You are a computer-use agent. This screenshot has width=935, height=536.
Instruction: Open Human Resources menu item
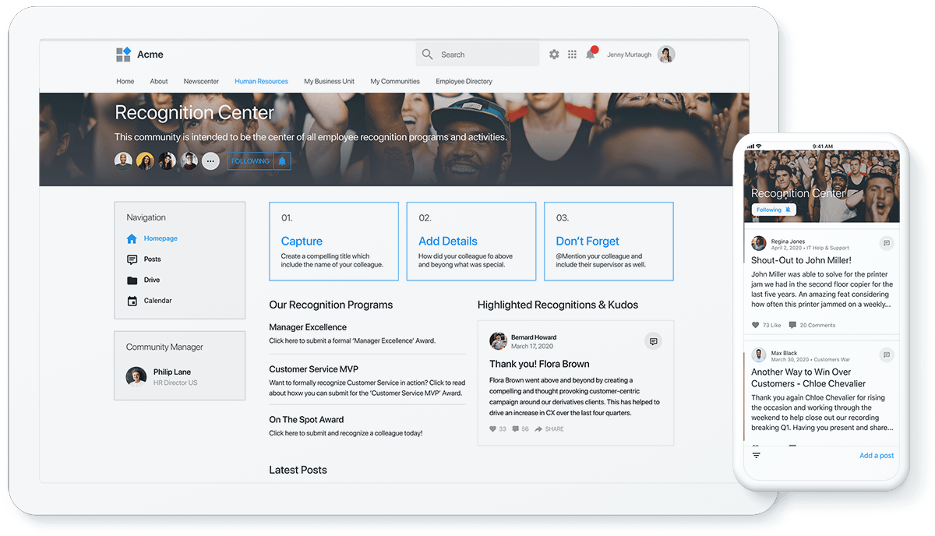tap(261, 81)
